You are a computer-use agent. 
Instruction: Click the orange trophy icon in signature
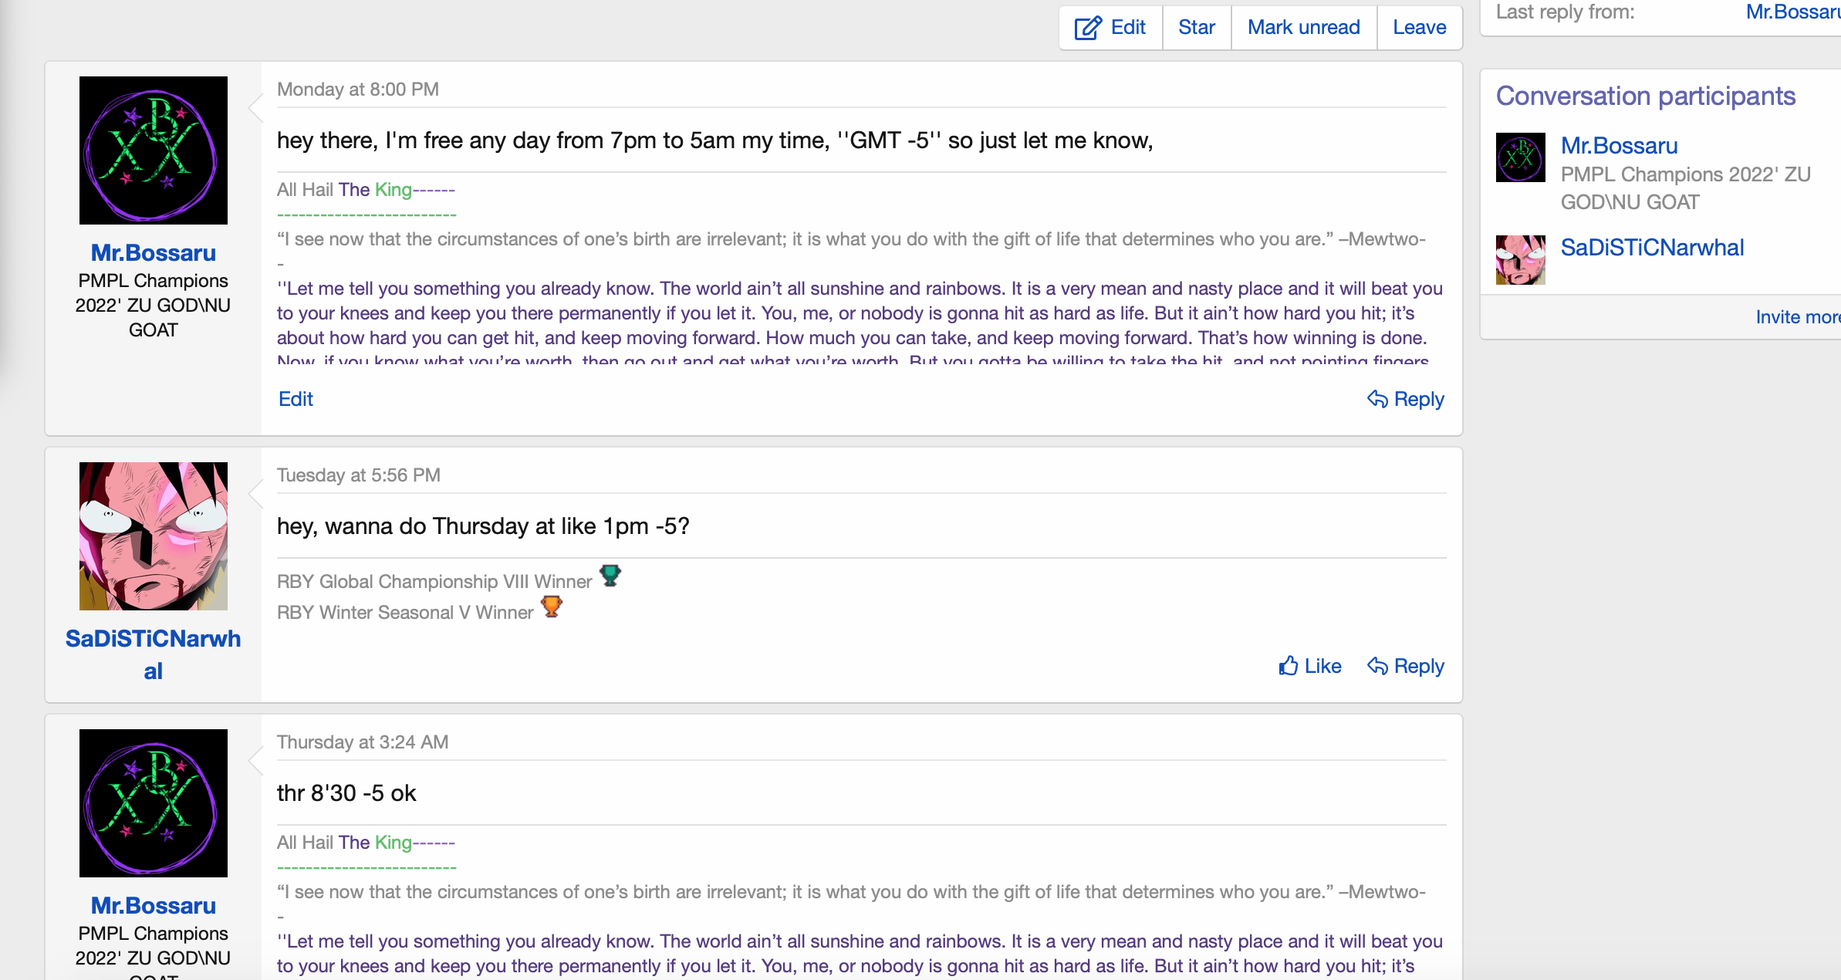pyautogui.click(x=552, y=607)
